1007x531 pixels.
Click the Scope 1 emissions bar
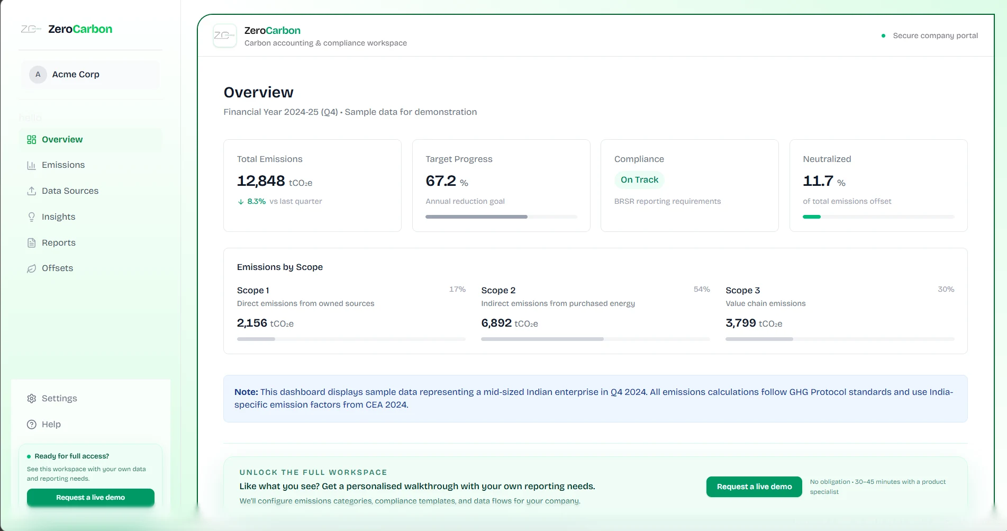click(x=351, y=339)
